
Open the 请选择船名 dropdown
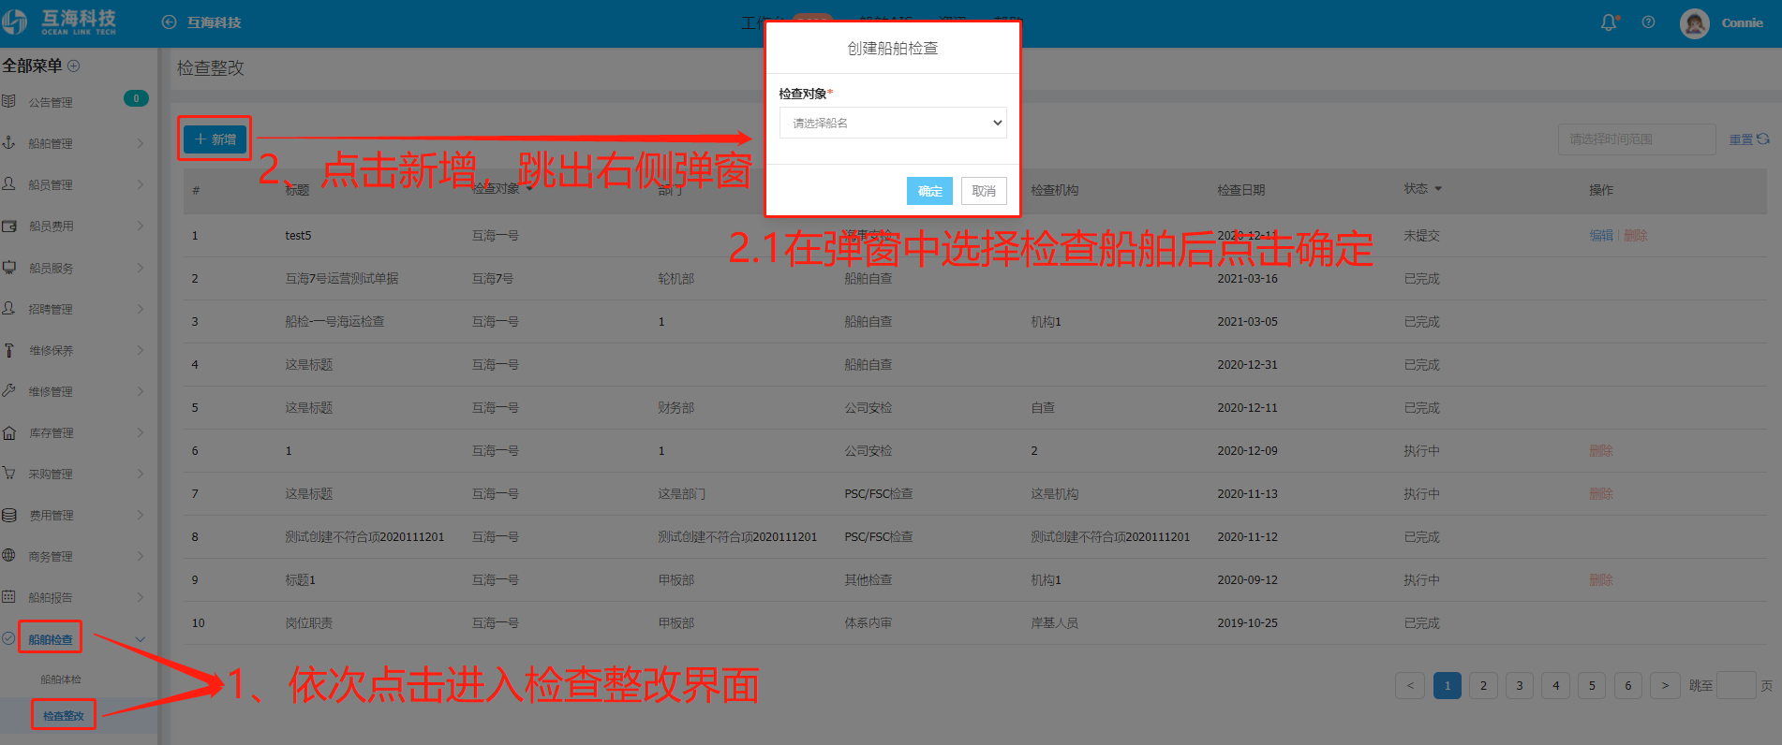point(893,123)
